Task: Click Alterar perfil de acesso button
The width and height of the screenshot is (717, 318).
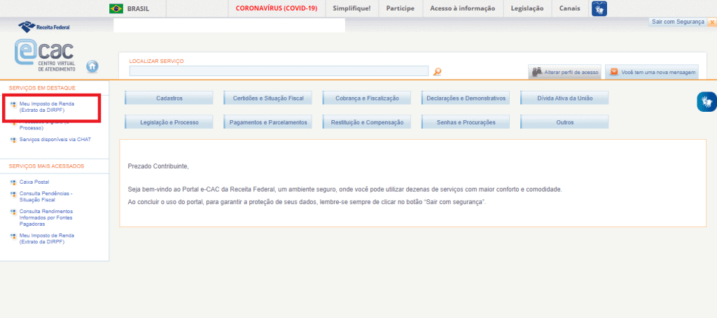Action: (565, 72)
